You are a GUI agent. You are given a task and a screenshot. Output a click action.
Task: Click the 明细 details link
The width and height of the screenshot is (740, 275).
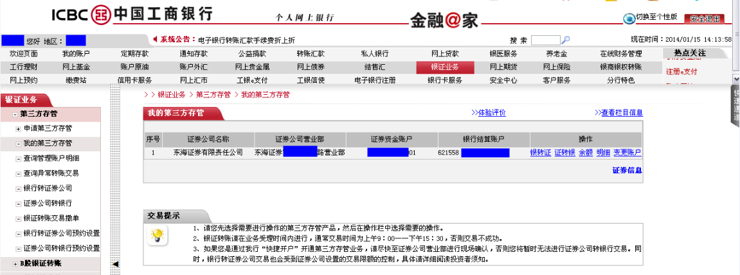coord(603,153)
